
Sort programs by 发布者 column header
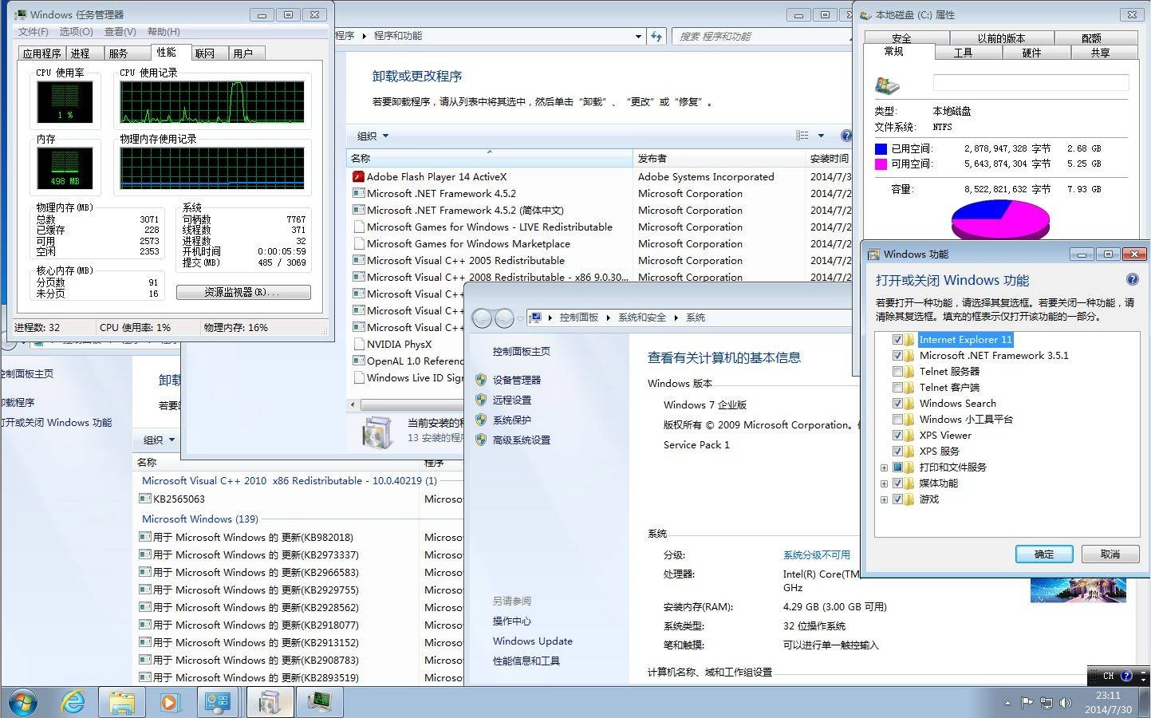click(x=718, y=159)
